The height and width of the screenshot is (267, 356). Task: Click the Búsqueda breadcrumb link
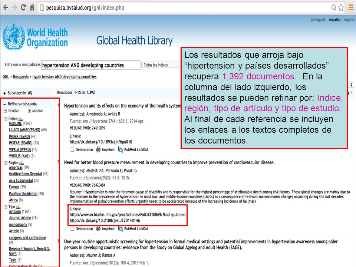[x=21, y=77]
